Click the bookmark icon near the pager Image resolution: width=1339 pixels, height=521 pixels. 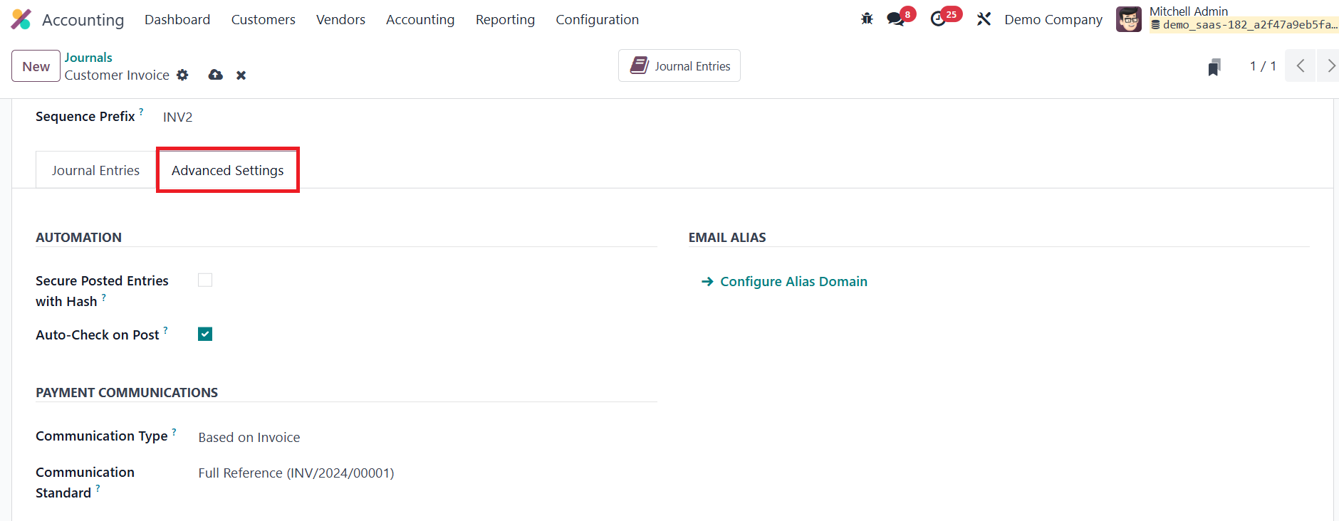pos(1214,67)
